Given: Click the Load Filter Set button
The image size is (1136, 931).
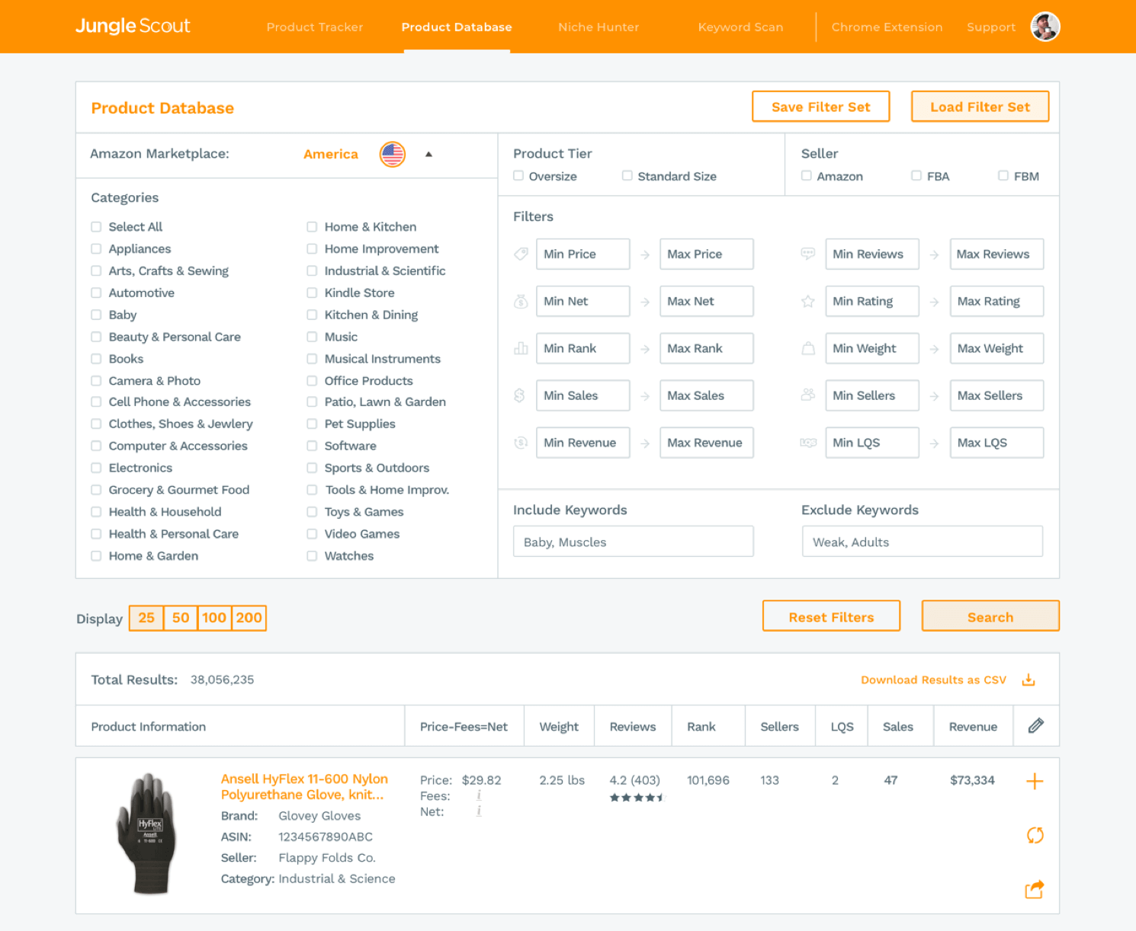Looking at the screenshot, I should 980,107.
